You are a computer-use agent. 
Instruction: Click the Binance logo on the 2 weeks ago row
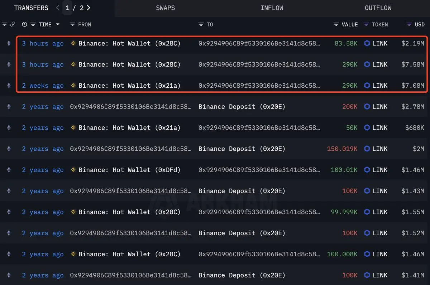tap(73, 86)
